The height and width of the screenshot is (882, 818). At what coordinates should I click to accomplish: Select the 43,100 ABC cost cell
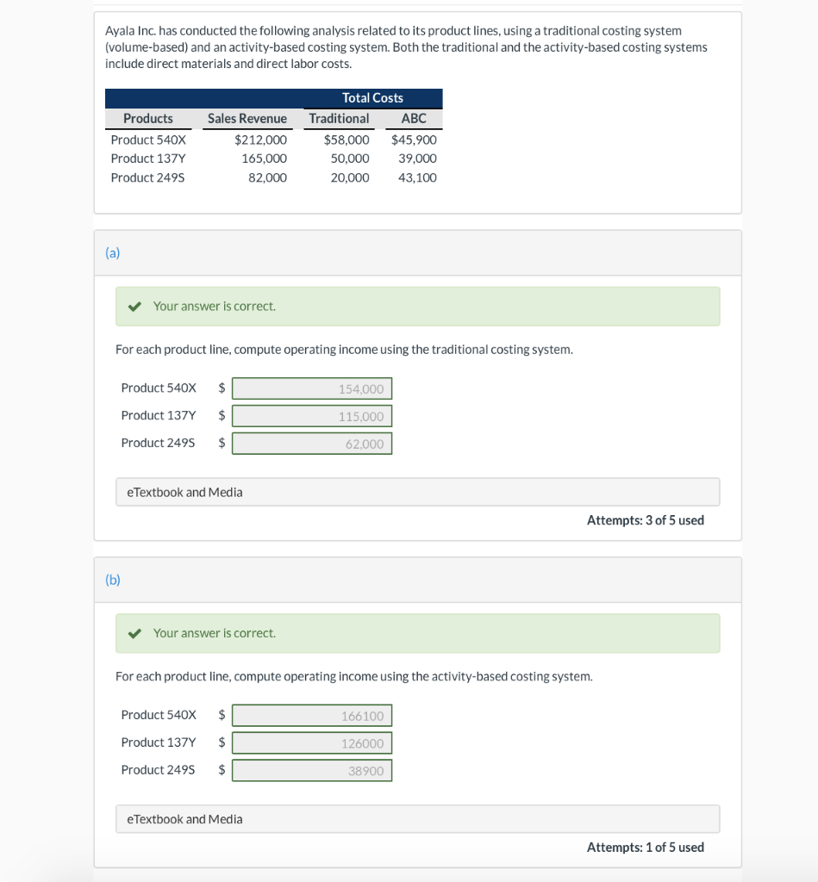click(x=418, y=177)
